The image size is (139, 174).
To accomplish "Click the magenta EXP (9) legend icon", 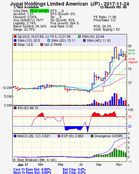I will tap(59, 136).
